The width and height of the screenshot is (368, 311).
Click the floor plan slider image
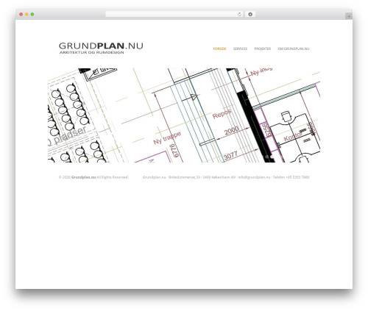pyautogui.click(x=184, y=115)
